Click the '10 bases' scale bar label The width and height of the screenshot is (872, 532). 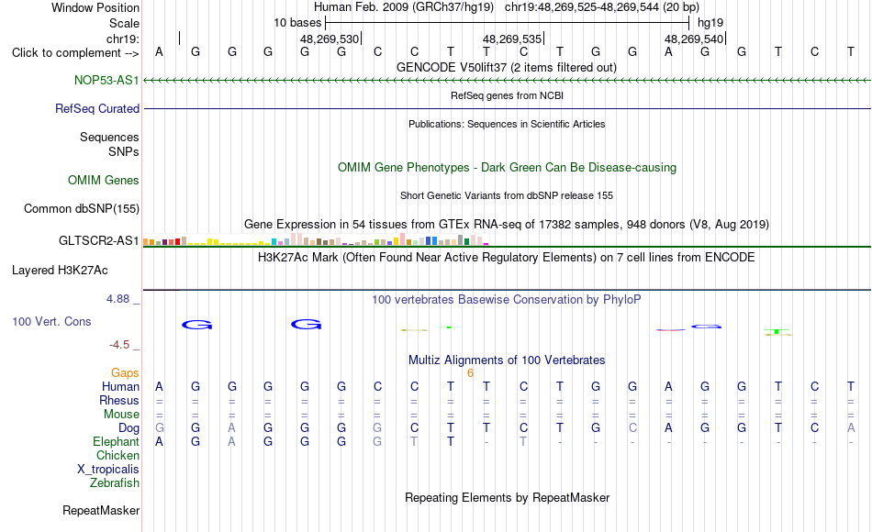tap(297, 23)
